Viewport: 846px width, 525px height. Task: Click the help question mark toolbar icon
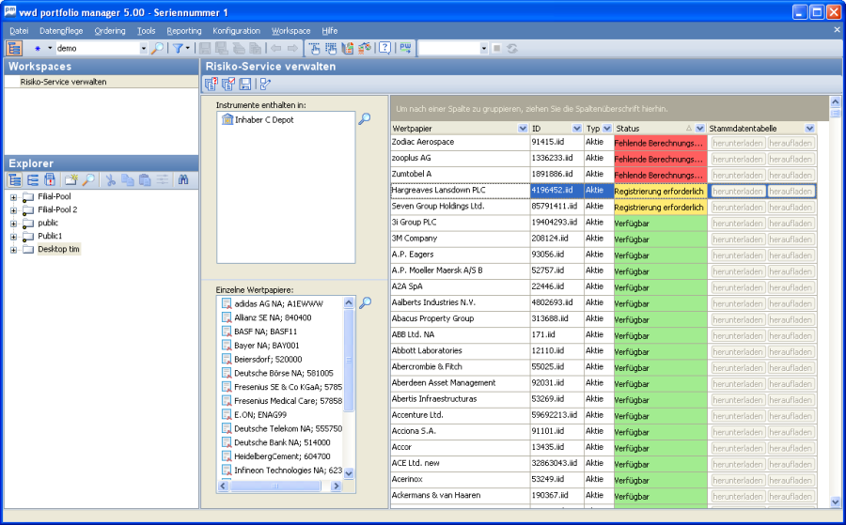coord(384,48)
